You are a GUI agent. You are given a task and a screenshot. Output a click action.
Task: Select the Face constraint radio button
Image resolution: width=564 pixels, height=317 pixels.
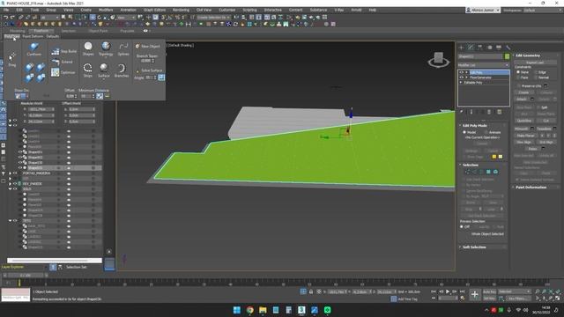(518, 77)
